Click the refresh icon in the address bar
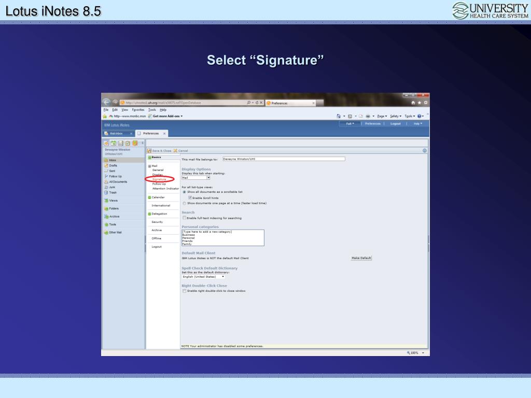 pos(257,103)
